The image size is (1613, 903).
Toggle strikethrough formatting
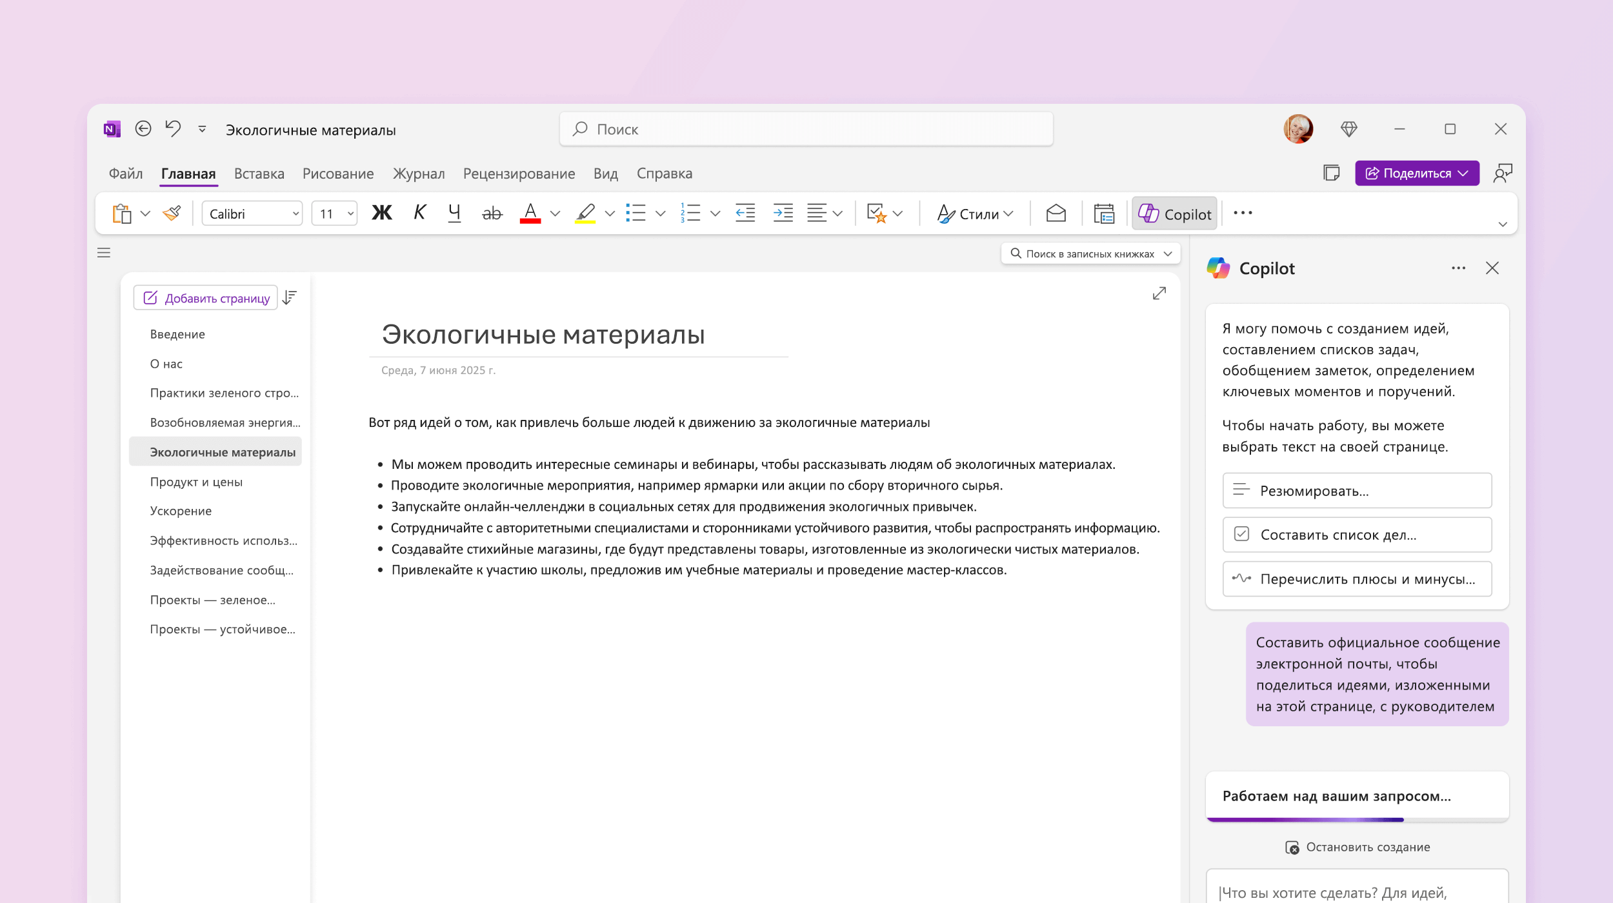[x=492, y=213]
